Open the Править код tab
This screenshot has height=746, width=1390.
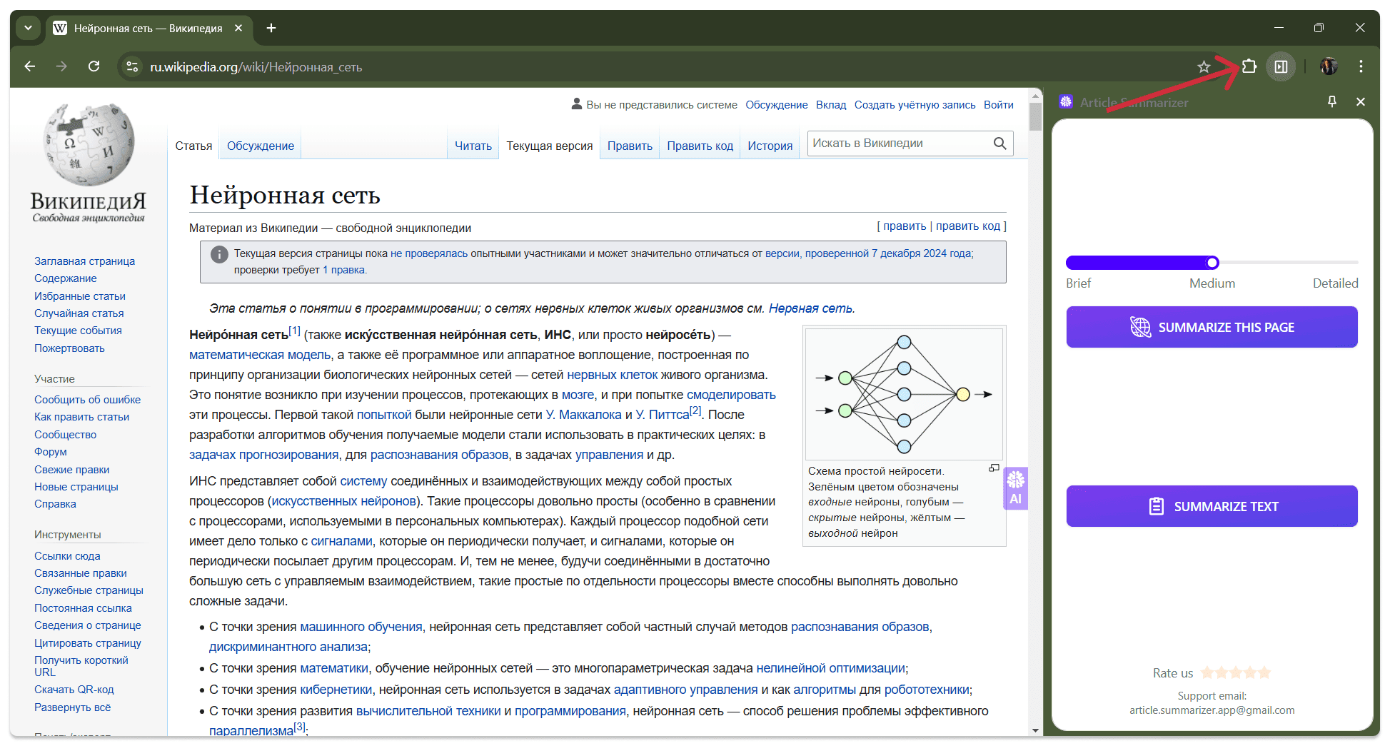[700, 146]
